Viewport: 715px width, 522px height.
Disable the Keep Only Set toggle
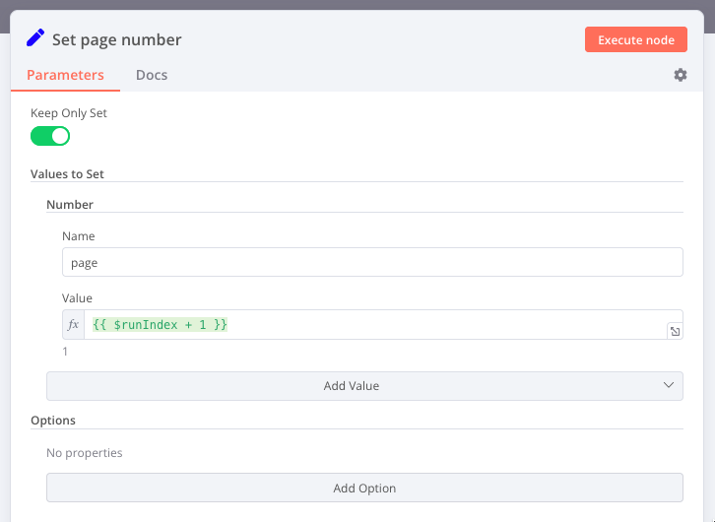(x=50, y=136)
